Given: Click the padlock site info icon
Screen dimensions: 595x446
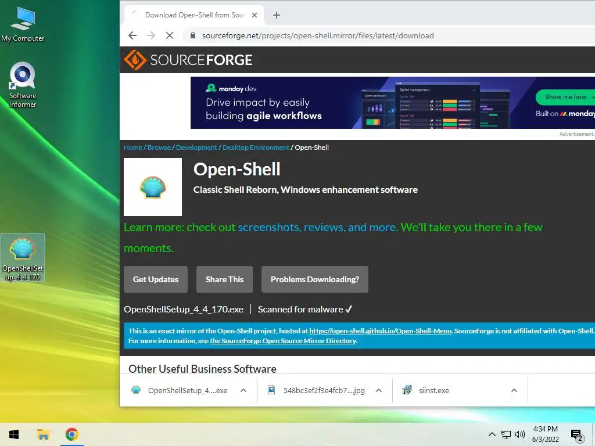Looking at the screenshot, I should [x=193, y=35].
